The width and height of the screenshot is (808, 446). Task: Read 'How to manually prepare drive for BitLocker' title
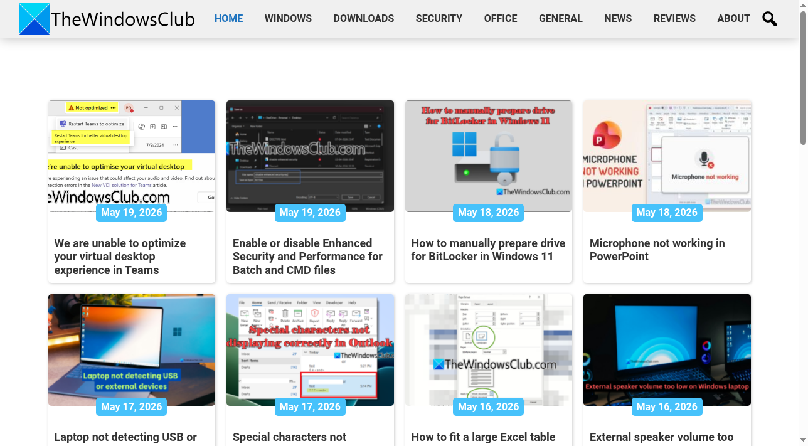(x=488, y=250)
